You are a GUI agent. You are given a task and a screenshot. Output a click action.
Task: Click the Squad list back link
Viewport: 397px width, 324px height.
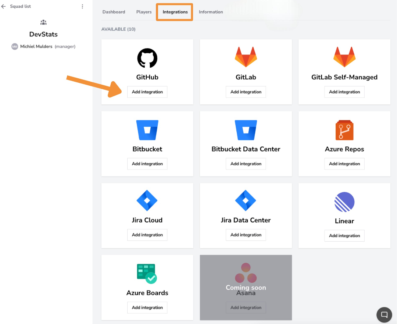20,6
